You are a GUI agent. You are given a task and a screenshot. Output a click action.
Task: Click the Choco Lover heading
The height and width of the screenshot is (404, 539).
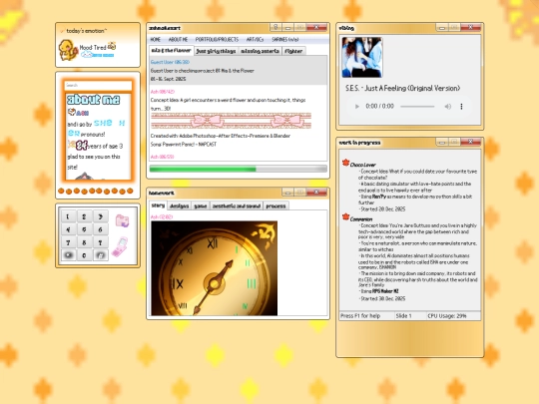[363, 165]
